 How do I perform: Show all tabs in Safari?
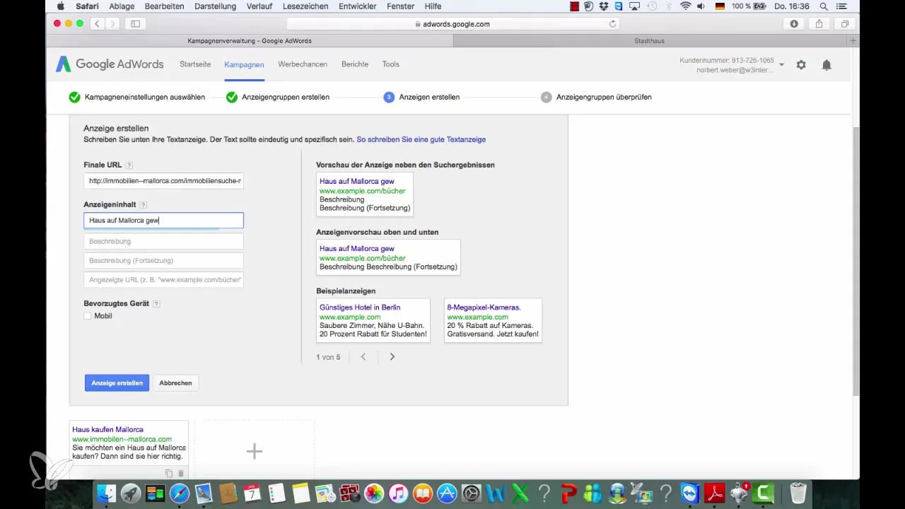[x=845, y=23]
